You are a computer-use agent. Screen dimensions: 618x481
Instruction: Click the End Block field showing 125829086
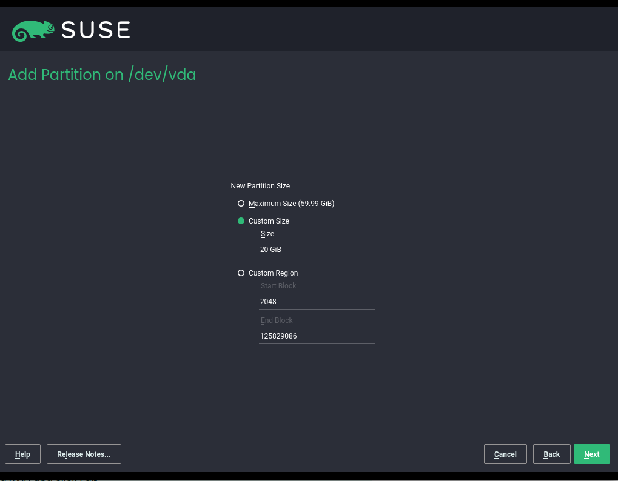[x=317, y=336]
